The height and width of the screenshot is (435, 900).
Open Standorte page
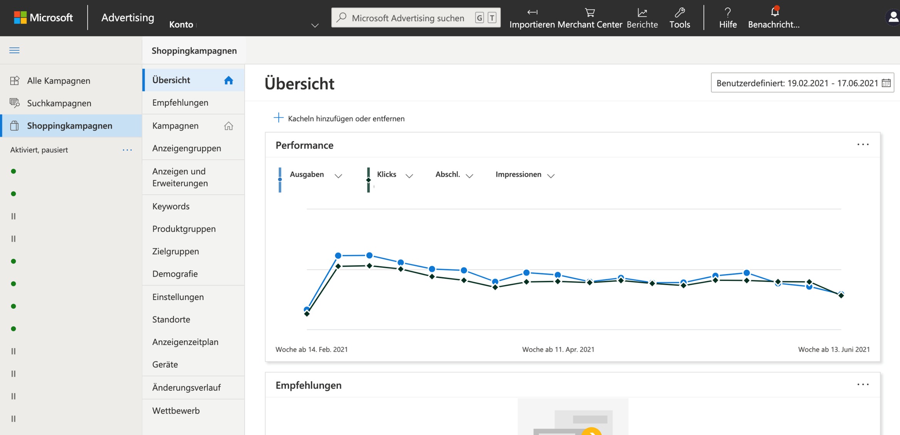(x=193, y=320)
